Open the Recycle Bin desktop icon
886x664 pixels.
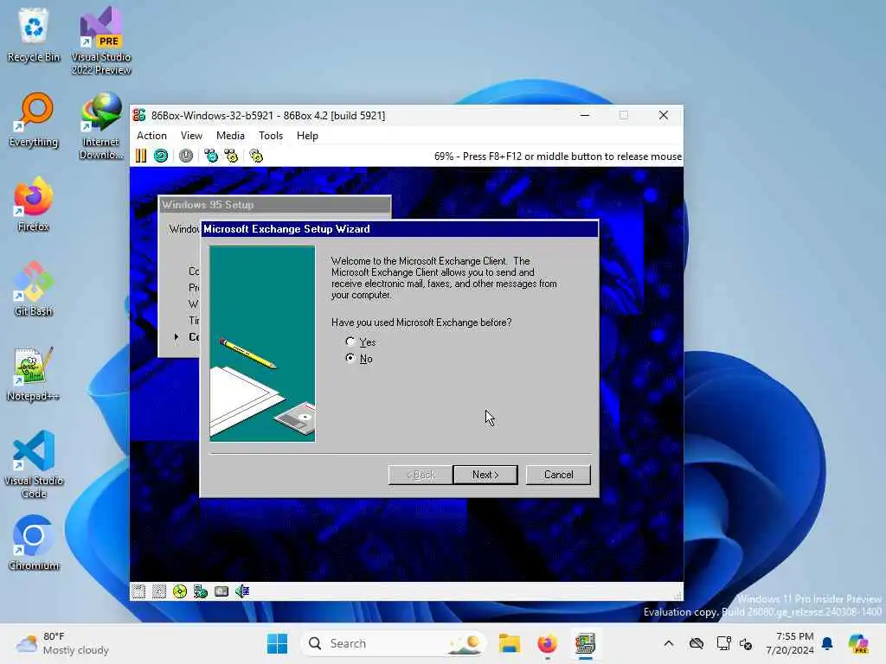(x=34, y=35)
